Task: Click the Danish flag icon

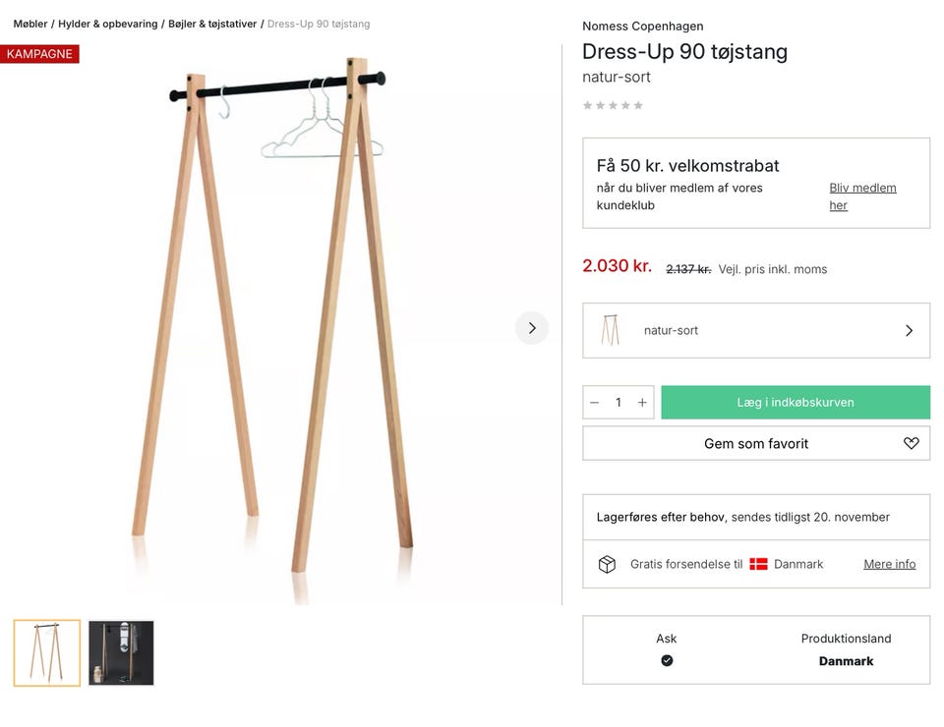Action: 758,564
